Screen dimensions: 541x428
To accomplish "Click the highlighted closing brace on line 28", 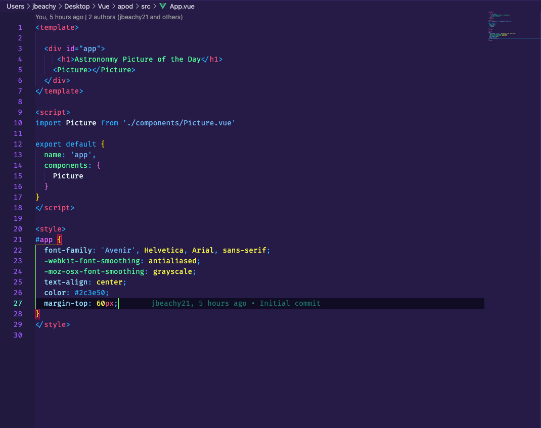I will [37, 314].
